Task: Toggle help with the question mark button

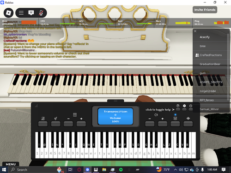Action: 178,109
